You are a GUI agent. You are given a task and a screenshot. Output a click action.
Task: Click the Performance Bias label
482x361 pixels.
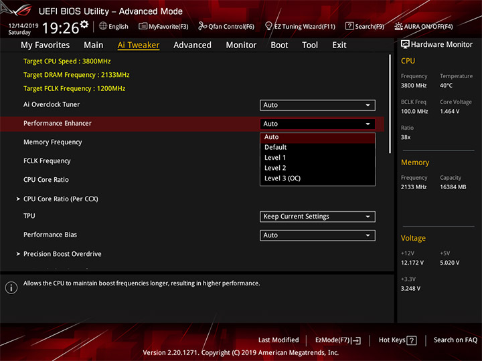[x=50, y=235]
